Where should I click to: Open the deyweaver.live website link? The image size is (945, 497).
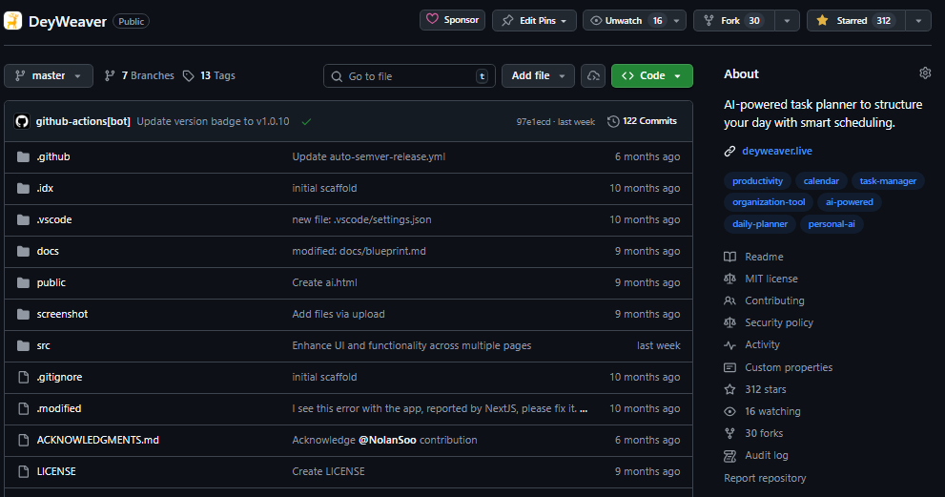(x=776, y=151)
